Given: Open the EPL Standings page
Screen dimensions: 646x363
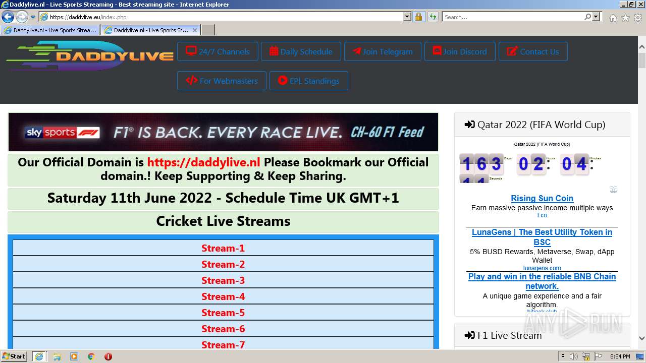Looking at the screenshot, I should 308,81.
